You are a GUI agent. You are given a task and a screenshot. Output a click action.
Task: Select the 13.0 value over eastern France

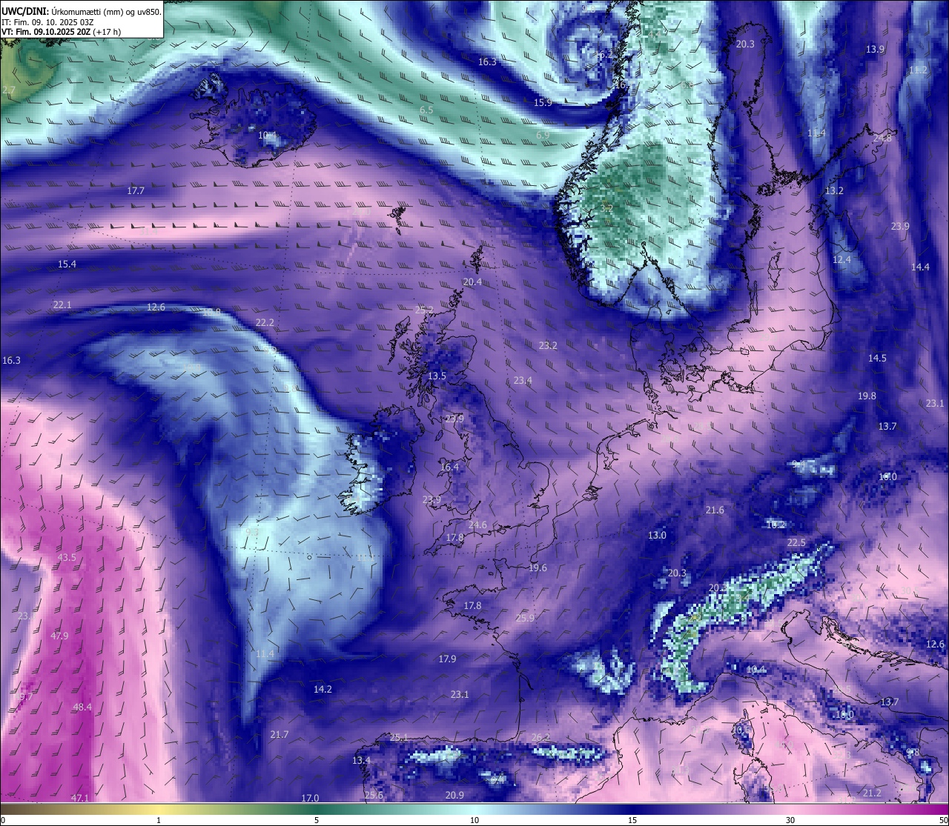click(x=657, y=535)
